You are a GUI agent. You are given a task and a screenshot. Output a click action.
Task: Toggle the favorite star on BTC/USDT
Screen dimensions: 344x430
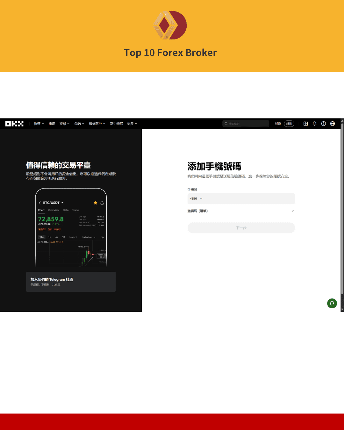click(x=95, y=203)
